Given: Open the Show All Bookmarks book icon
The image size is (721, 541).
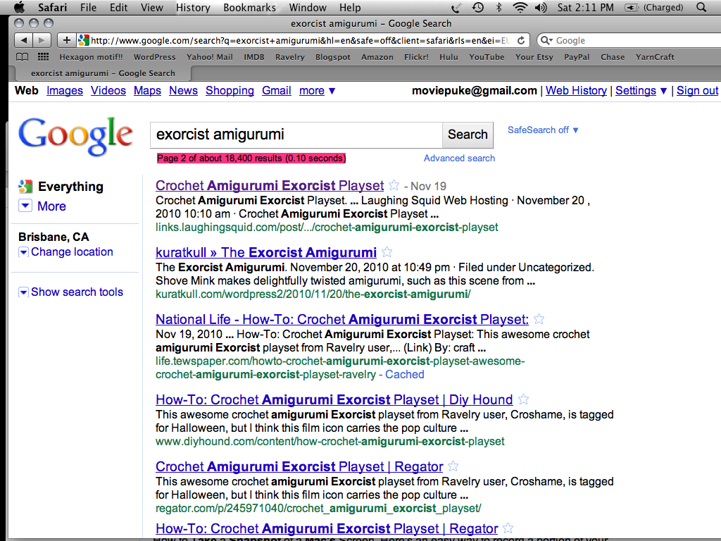Looking at the screenshot, I should coord(23,57).
